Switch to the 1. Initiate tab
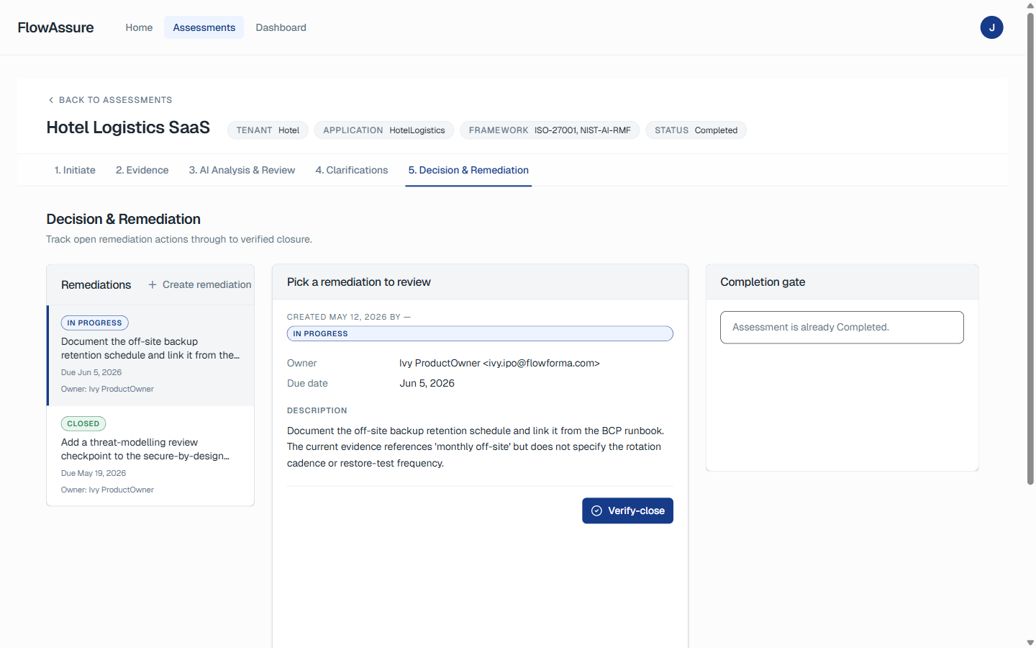This screenshot has width=1036, height=648. [75, 170]
